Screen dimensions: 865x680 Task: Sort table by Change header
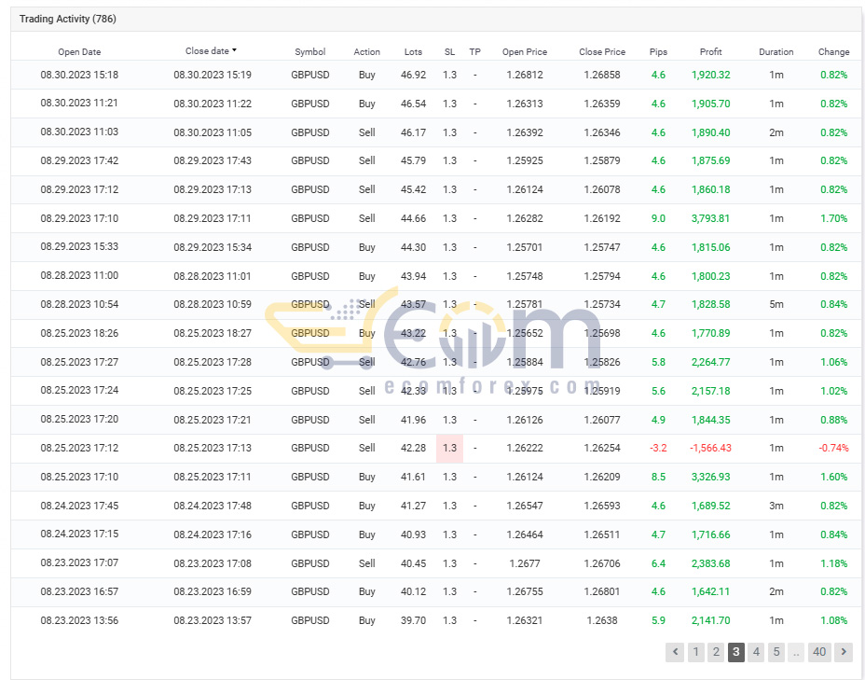pos(833,52)
